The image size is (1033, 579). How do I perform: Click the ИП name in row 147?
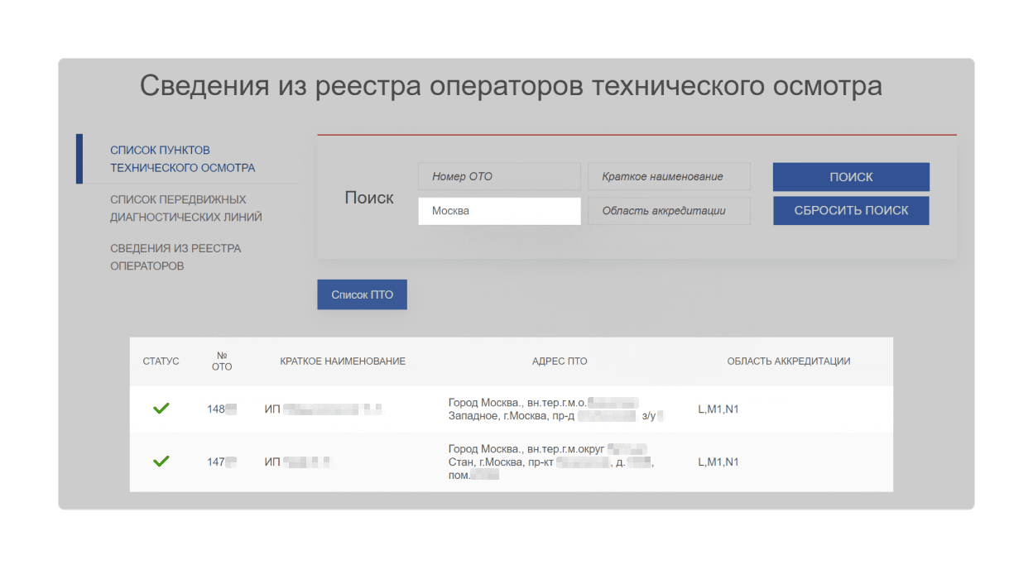[x=298, y=462]
